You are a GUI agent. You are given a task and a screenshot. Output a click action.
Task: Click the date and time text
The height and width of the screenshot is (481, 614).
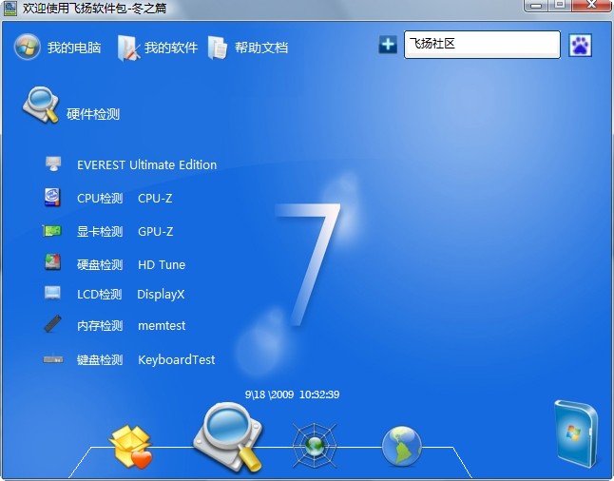[292, 394]
